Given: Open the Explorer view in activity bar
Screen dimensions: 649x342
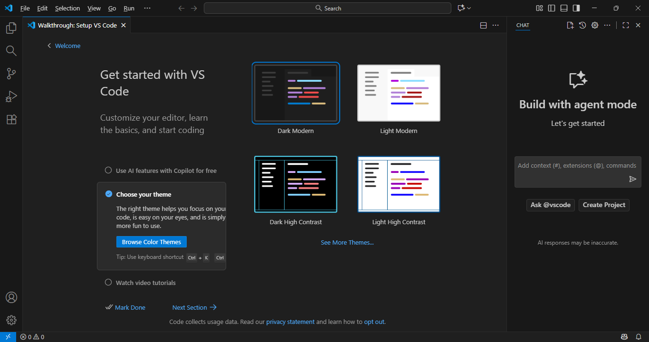Looking at the screenshot, I should click(x=11, y=28).
